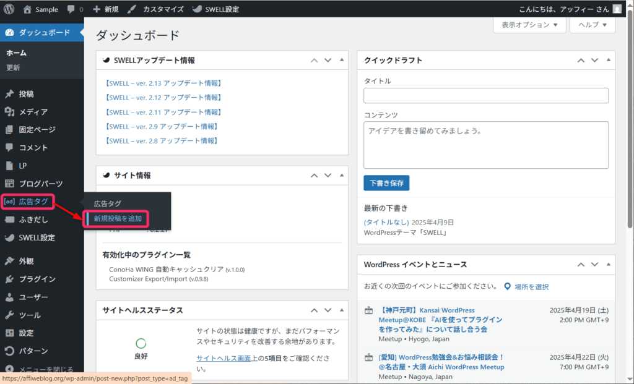Image resolution: width=634 pixels, height=384 pixels.
Task: Visit the Sample site home
Action: coord(40,9)
